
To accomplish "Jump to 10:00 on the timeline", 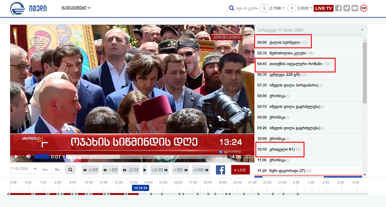I will coord(89,182).
